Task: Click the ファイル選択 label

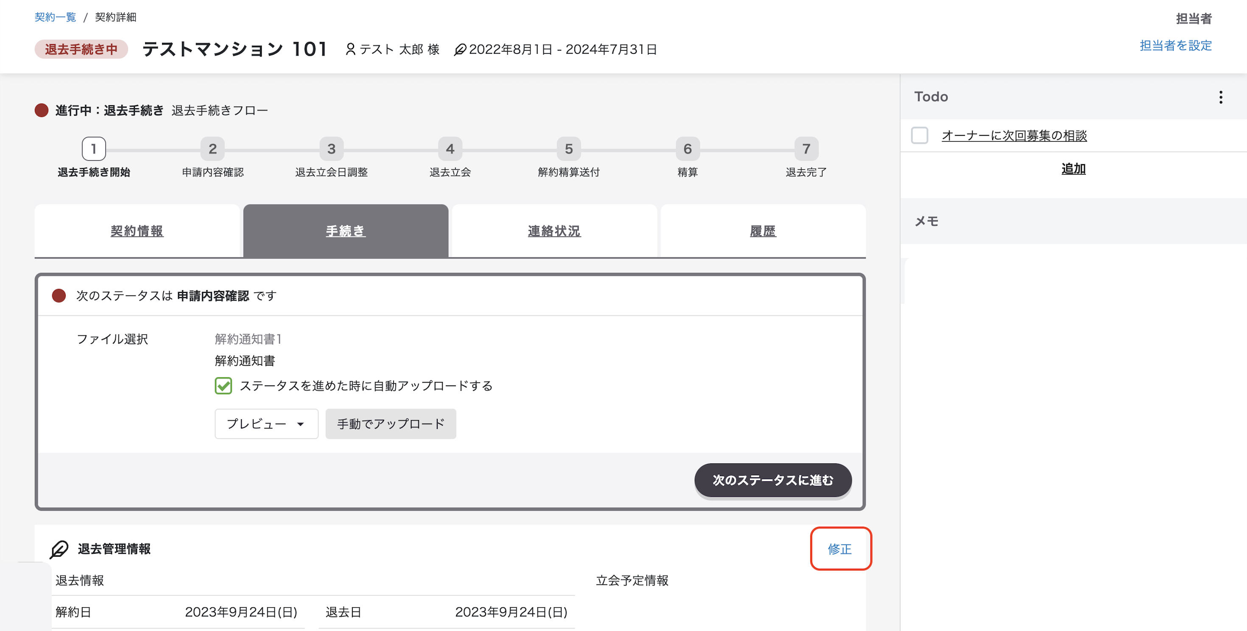Action: [112, 339]
